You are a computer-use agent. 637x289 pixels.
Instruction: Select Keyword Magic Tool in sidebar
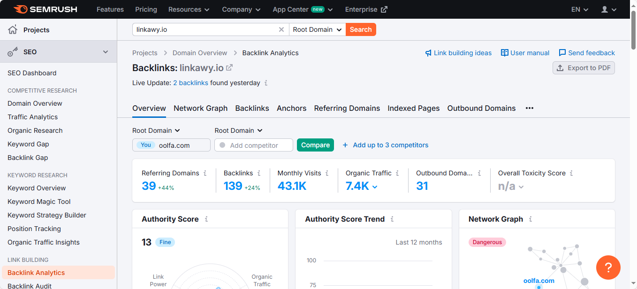pos(39,202)
